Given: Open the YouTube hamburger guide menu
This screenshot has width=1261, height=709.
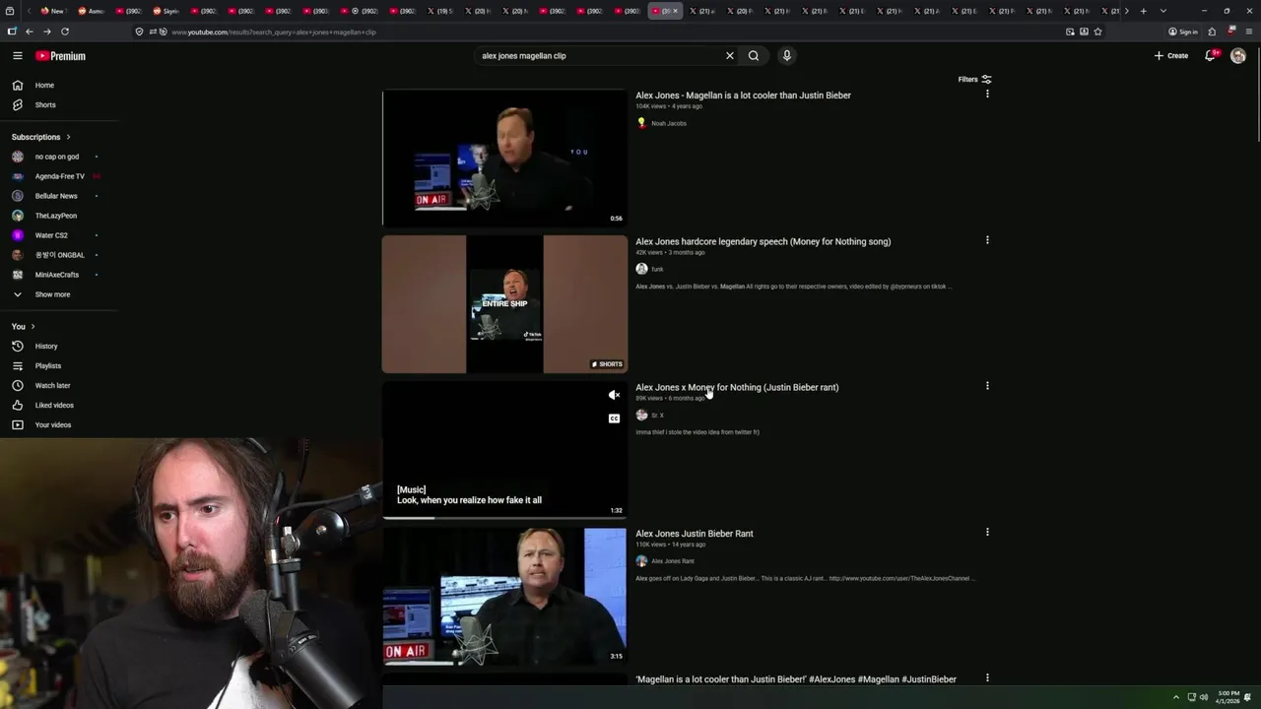Looking at the screenshot, I should [18, 56].
